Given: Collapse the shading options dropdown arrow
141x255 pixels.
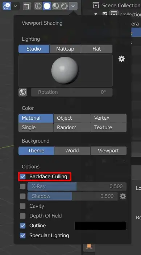Looking at the screenshot, I should [x=73, y=6].
